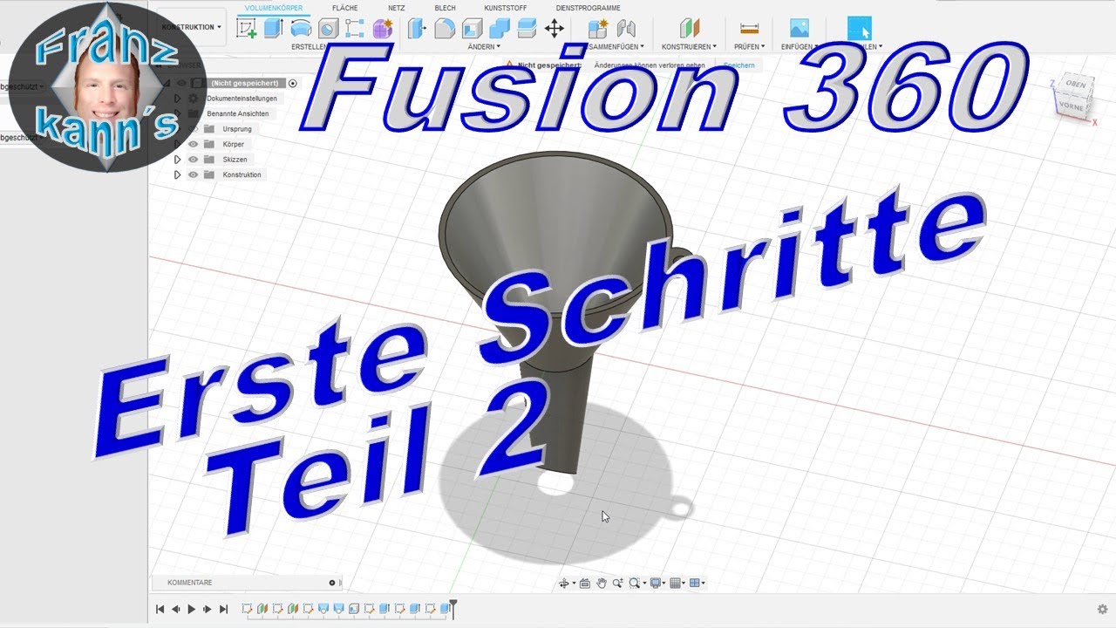
Task: Click the Select tool icon
Action: [x=860, y=28]
